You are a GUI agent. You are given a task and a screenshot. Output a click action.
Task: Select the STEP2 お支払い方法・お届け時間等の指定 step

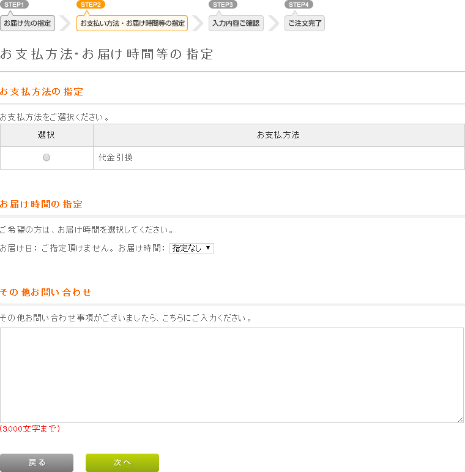coord(132,23)
